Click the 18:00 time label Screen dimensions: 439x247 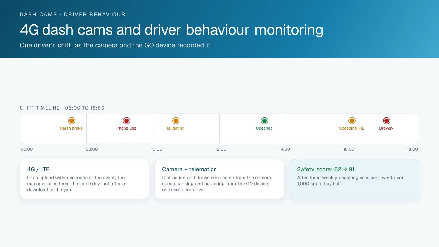[x=412, y=149]
